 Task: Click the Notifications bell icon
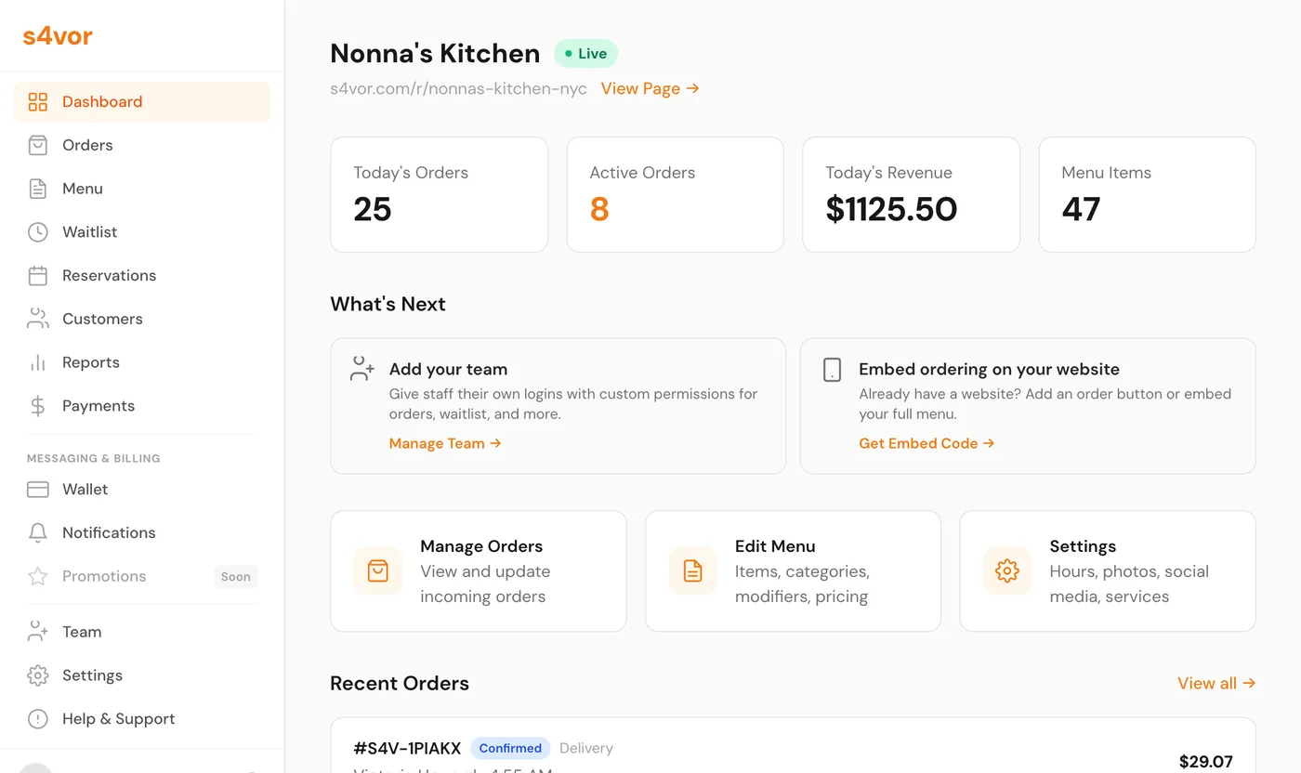pyautogui.click(x=38, y=533)
